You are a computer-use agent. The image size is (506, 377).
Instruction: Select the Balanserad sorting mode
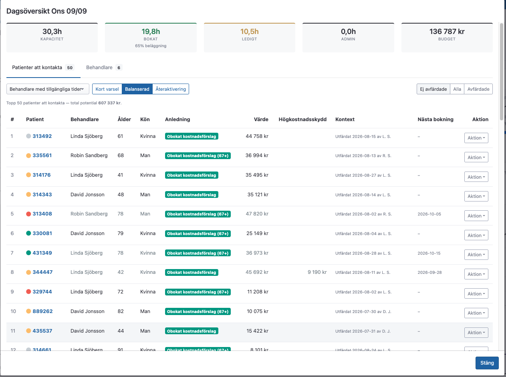[x=137, y=89]
